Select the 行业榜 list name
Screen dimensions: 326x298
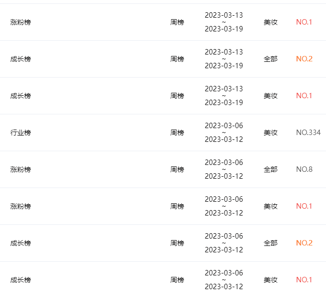[x=21, y=133]
